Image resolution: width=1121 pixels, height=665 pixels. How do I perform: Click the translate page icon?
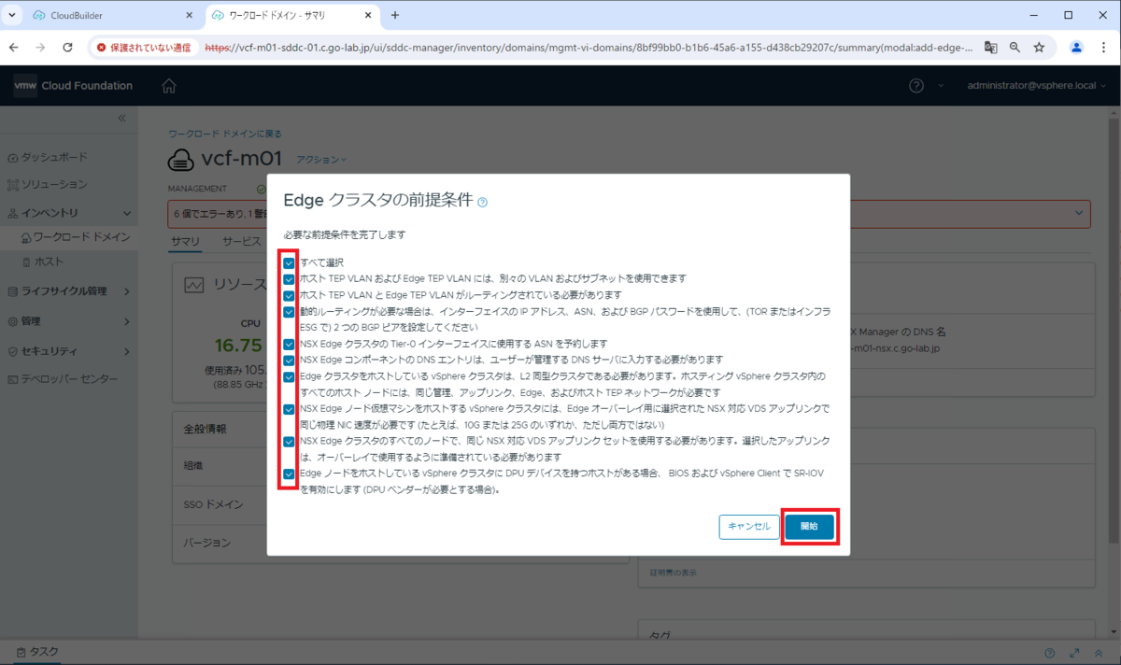pos(991,47)
